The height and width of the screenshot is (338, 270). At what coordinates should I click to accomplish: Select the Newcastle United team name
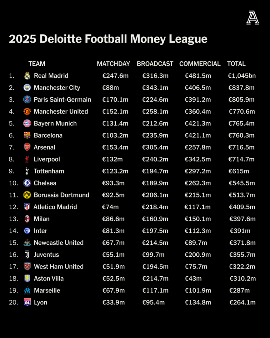[59, 243]
